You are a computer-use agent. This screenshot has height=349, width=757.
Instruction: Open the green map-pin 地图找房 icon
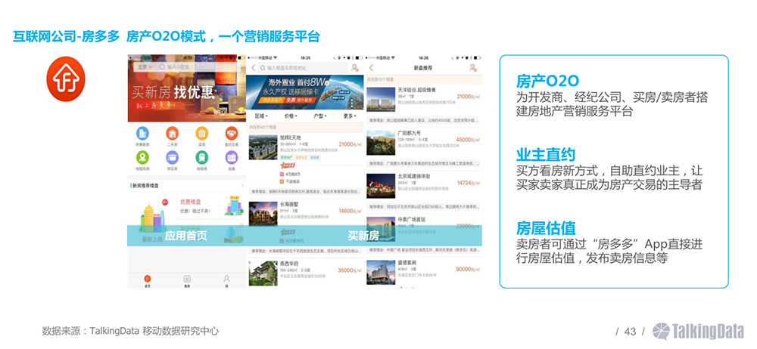(x=142, y=158)
